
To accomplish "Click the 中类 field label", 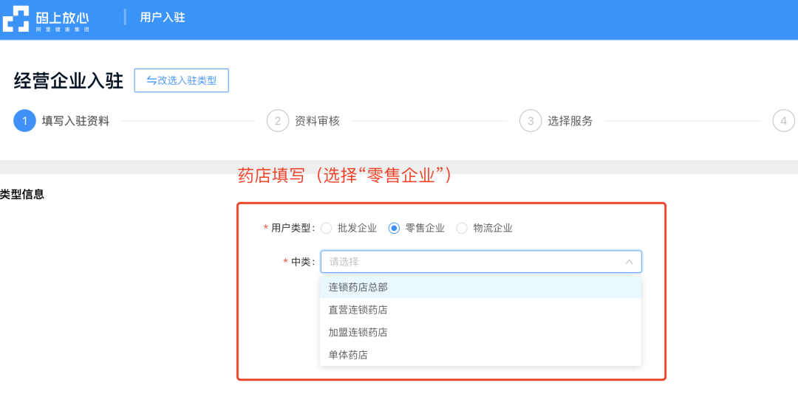I will click(x=303, y=262).
